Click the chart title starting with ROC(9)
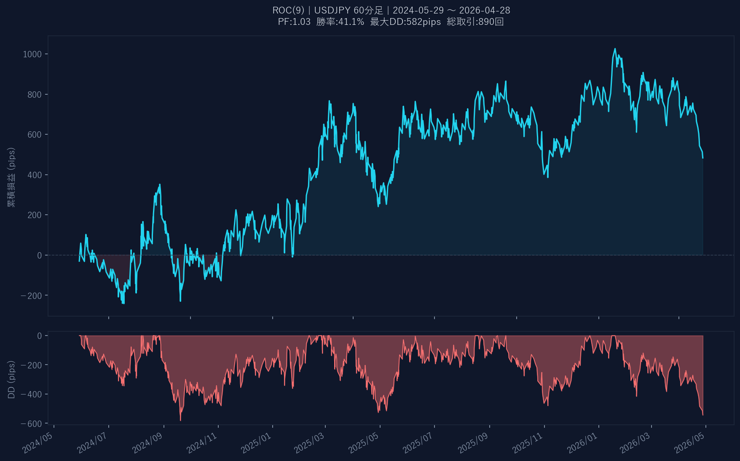Viewport: 740px width, 461px height. (391, 10)
